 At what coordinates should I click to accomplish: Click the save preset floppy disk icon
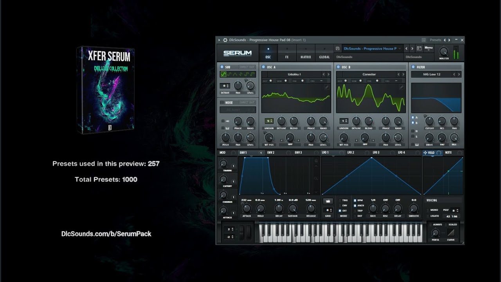[337, 49]
